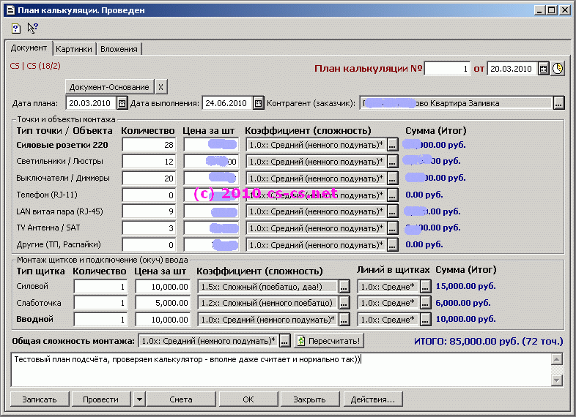Viewport: 576px width, 417px height.
Task: Open Линий в щитках selector for Силовой
Action: (x=425, y=287)
